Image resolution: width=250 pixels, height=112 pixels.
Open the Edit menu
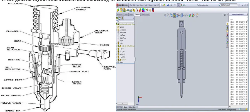pos(134,5)
